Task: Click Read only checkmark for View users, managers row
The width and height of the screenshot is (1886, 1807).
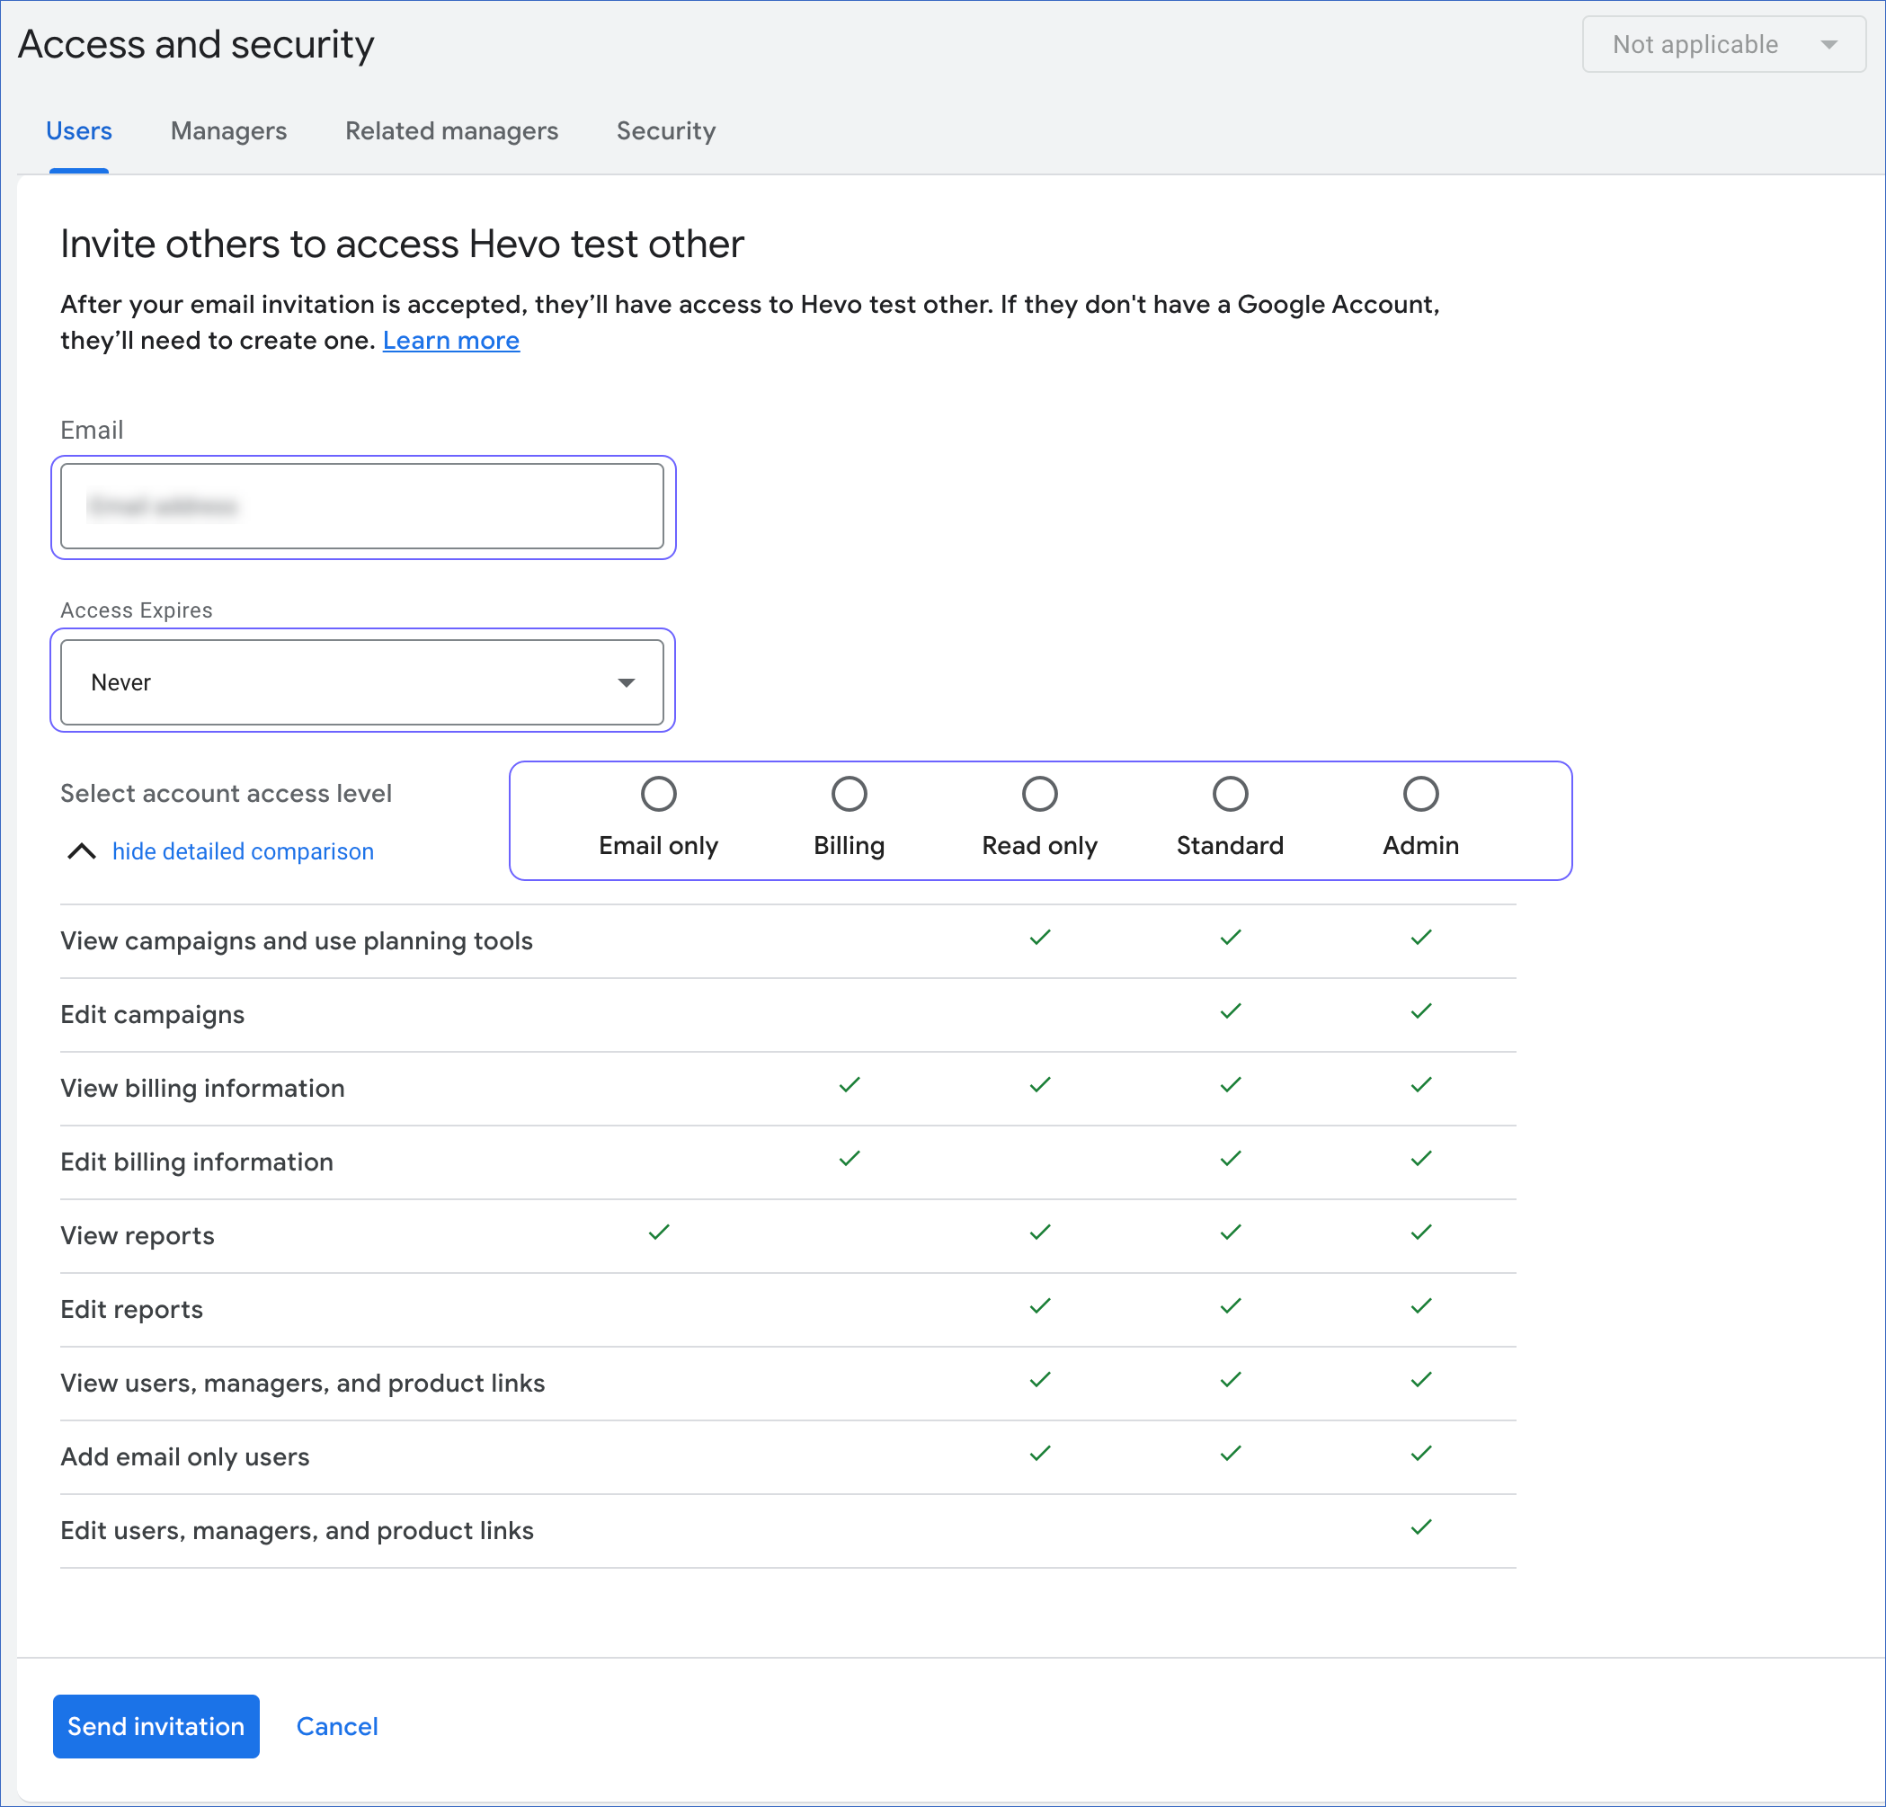Action: click(x=1039, y=1380)
